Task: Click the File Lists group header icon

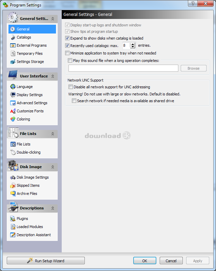Action: (13, 132)
